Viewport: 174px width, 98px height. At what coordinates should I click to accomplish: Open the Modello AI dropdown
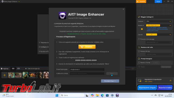point(158,26)
